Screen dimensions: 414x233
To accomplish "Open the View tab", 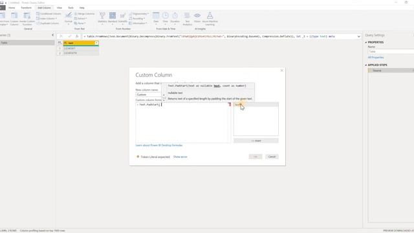I will tap(60, 8).
